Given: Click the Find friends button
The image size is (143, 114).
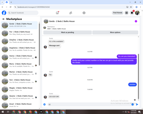Looking at the screenshot, I should (118, 13).
